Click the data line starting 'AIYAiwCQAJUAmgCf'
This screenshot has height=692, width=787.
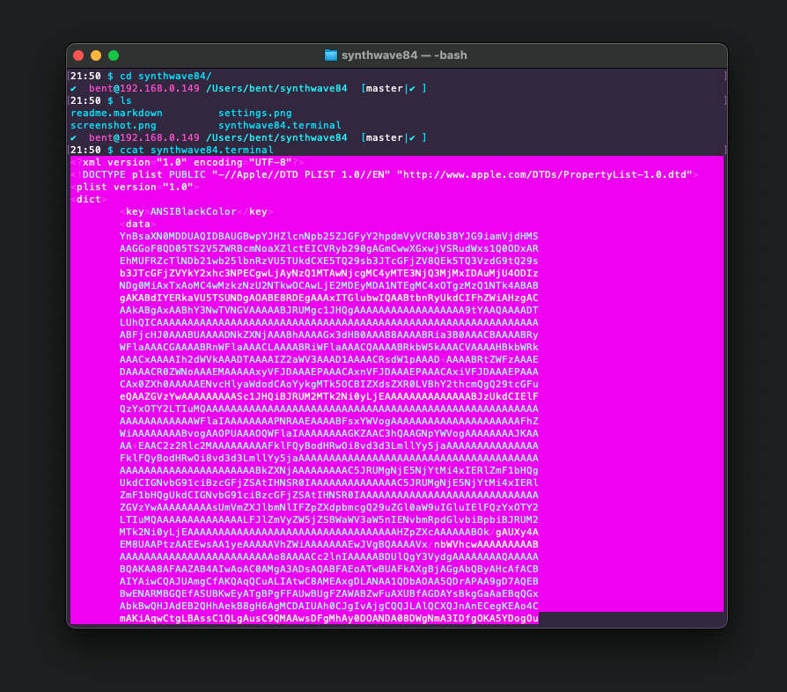click(328, 581)
